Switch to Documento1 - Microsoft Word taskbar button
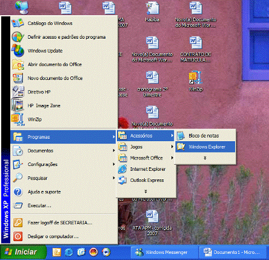The height and width of the screenshot is (260, 269). coord(233,252)
